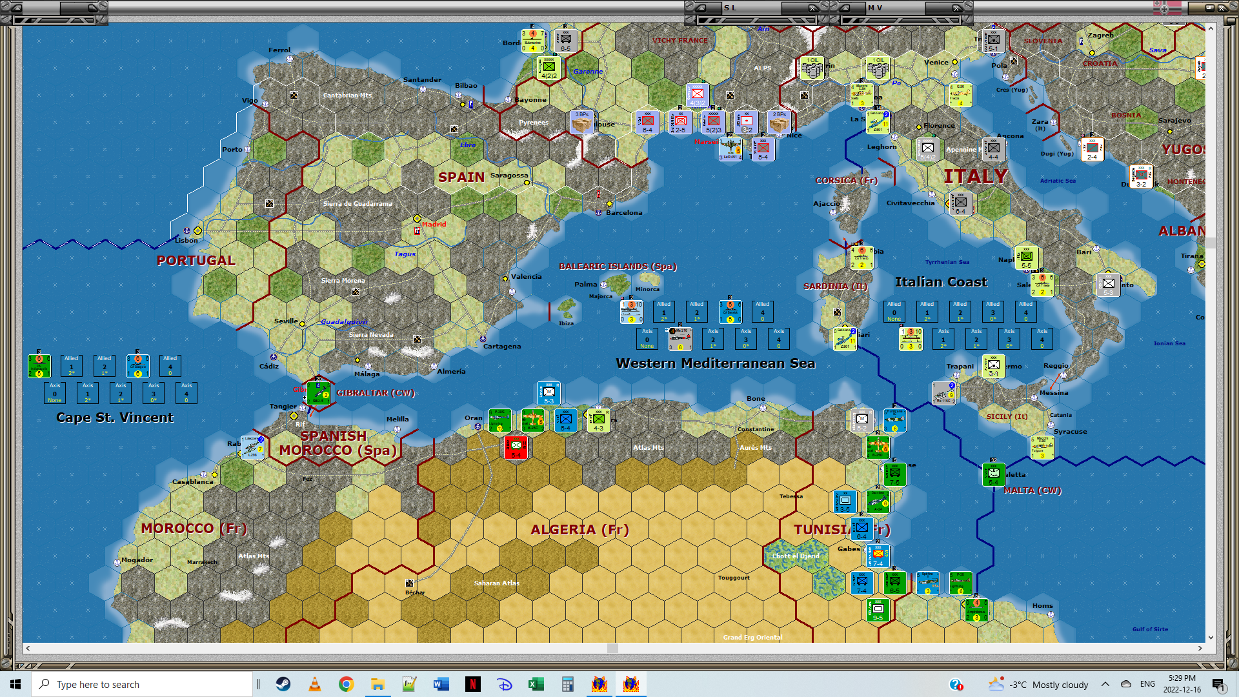Click the taskbar search box
Screen dimensions: 1239x697
142,684
